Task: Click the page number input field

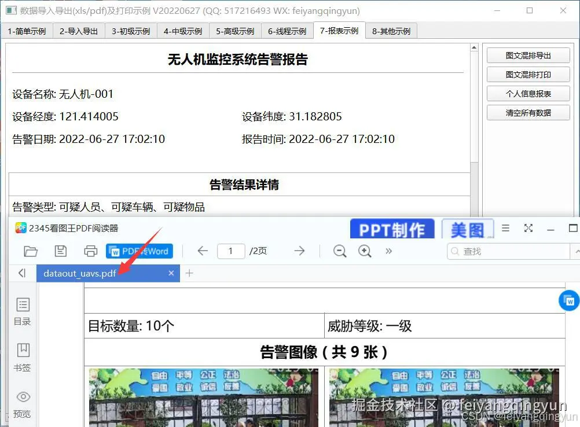Action: (231, 251)
